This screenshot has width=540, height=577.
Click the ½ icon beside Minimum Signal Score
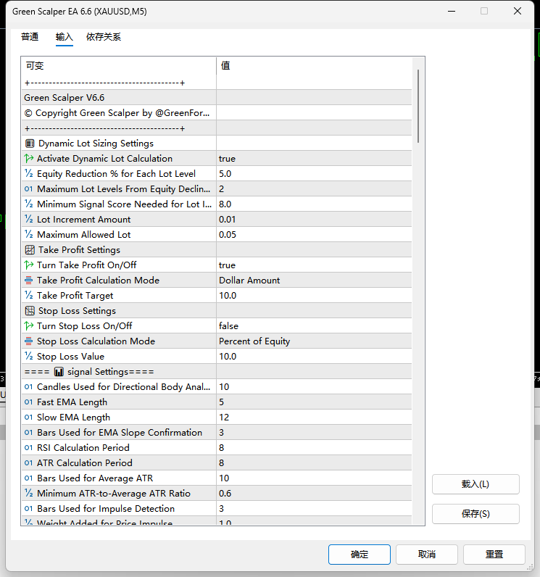click(x=29, y=204)
